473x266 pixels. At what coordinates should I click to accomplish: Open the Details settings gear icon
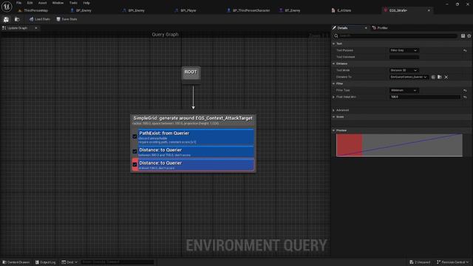click(469, 36)
